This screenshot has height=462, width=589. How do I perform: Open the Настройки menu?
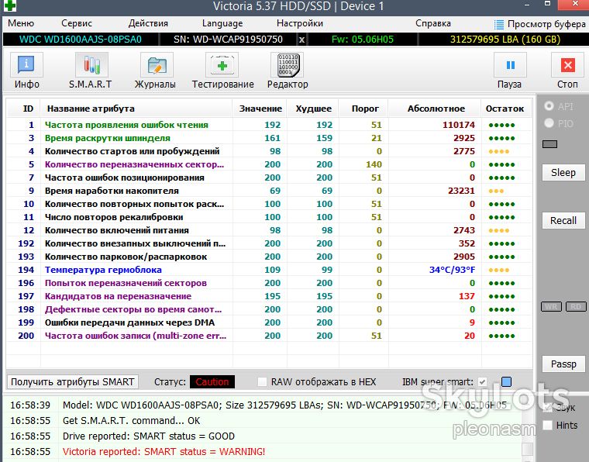[x=300, y=23]
